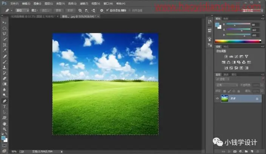Open the Window menu
Screen dimensions: 266x154
(108, 3)
